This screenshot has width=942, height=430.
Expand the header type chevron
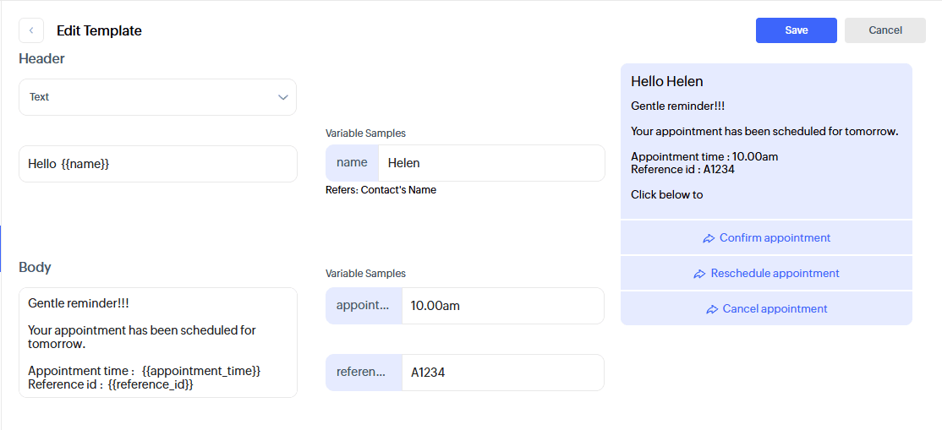pyautogui.click(x=283, y=97)
